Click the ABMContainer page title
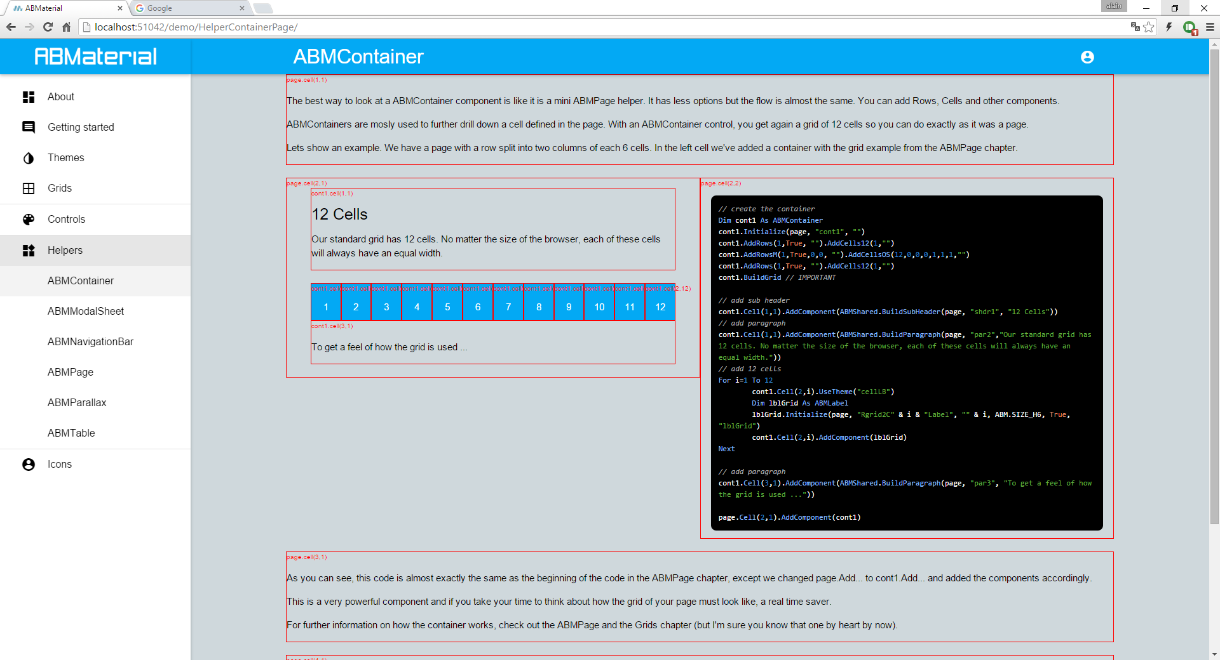This screenshot has height=660, width=1220. click(358, 57)
